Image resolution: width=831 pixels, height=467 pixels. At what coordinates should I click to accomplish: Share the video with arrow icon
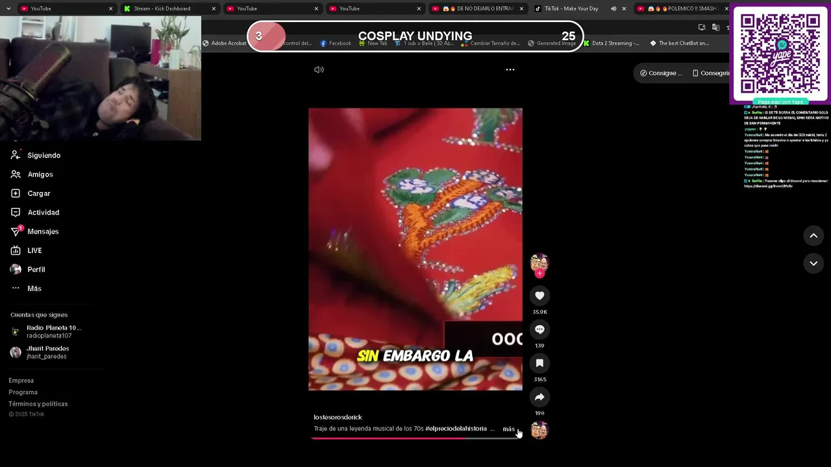click(x=540, y=397)
